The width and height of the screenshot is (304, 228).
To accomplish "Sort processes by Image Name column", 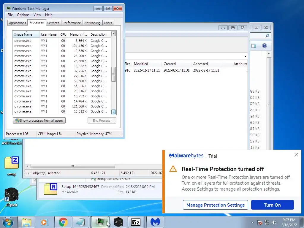I will tap(26, 34).
